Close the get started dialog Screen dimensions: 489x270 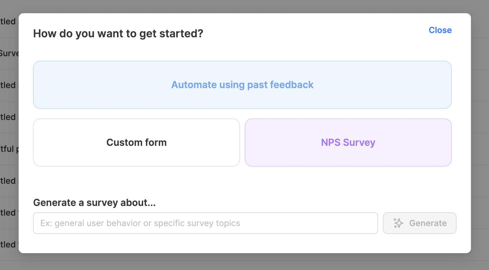coord(440,30)
